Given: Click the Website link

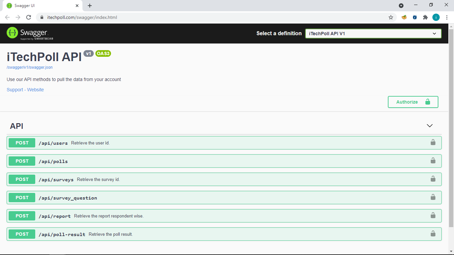Looking at the screenshot, I should [36, 90].
